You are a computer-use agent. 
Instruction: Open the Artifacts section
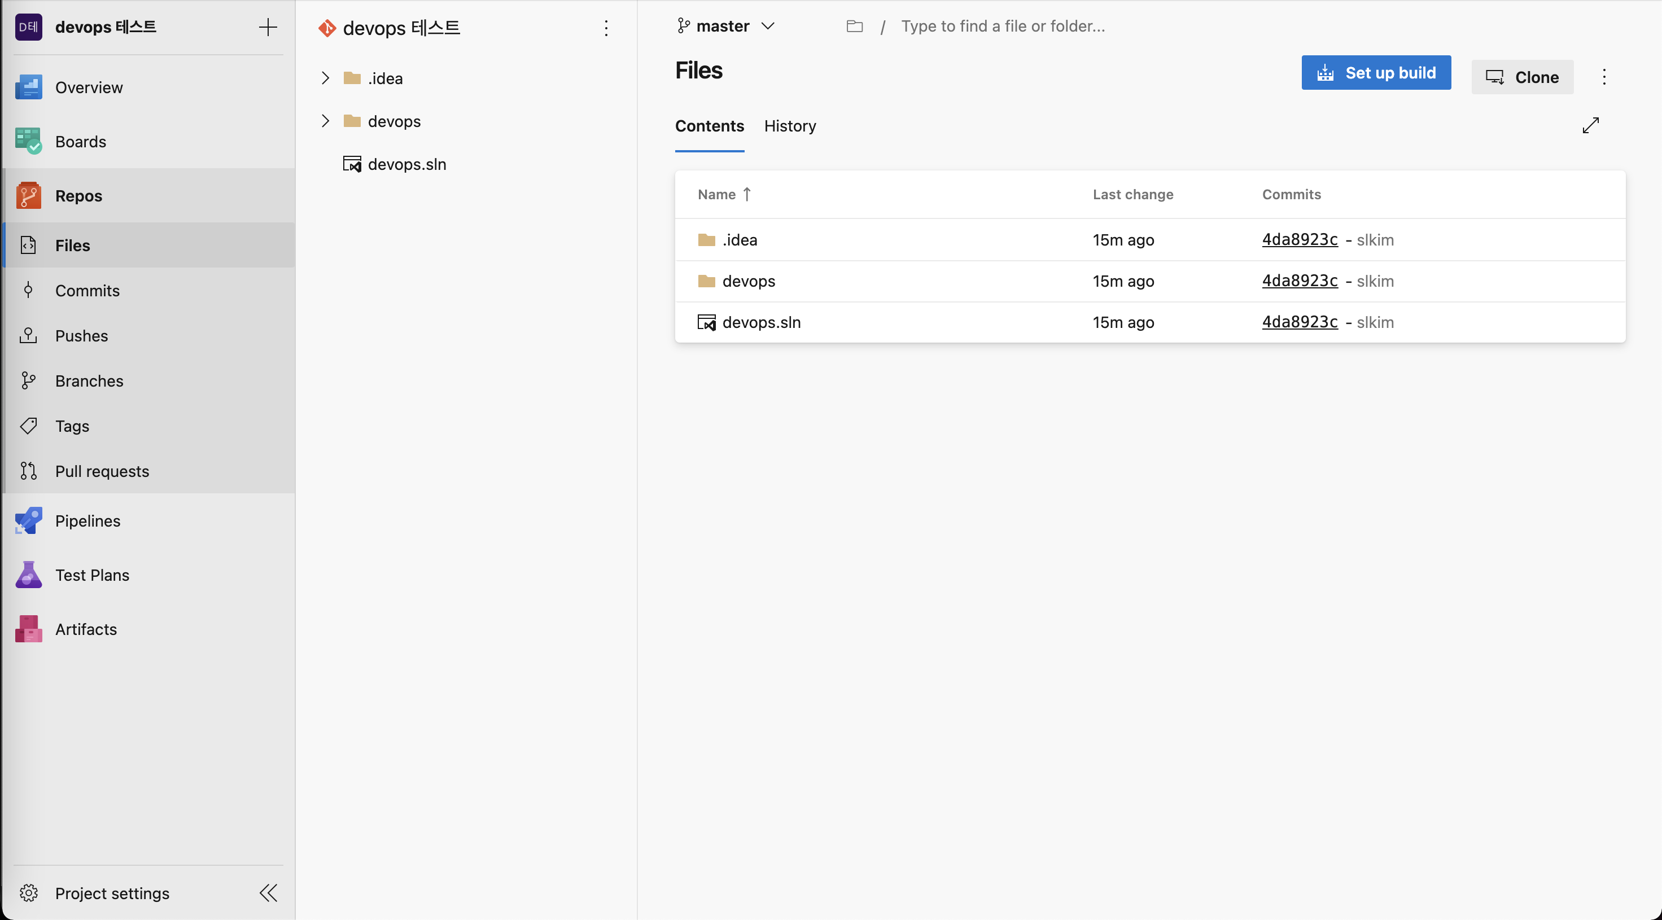pos(86,629)
